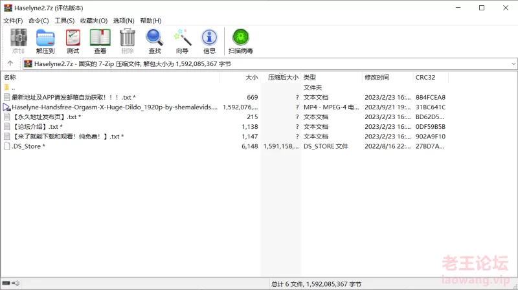Click size value 1,138

[x=250, y=126]
